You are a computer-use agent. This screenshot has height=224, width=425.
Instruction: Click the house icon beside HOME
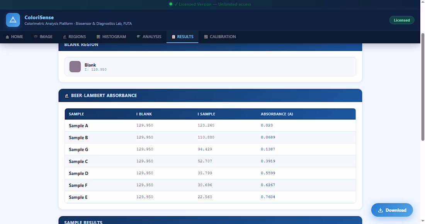click(7, 37)
